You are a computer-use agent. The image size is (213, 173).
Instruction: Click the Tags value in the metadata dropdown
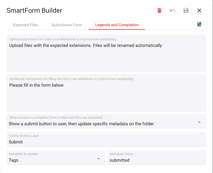[14, 160]
